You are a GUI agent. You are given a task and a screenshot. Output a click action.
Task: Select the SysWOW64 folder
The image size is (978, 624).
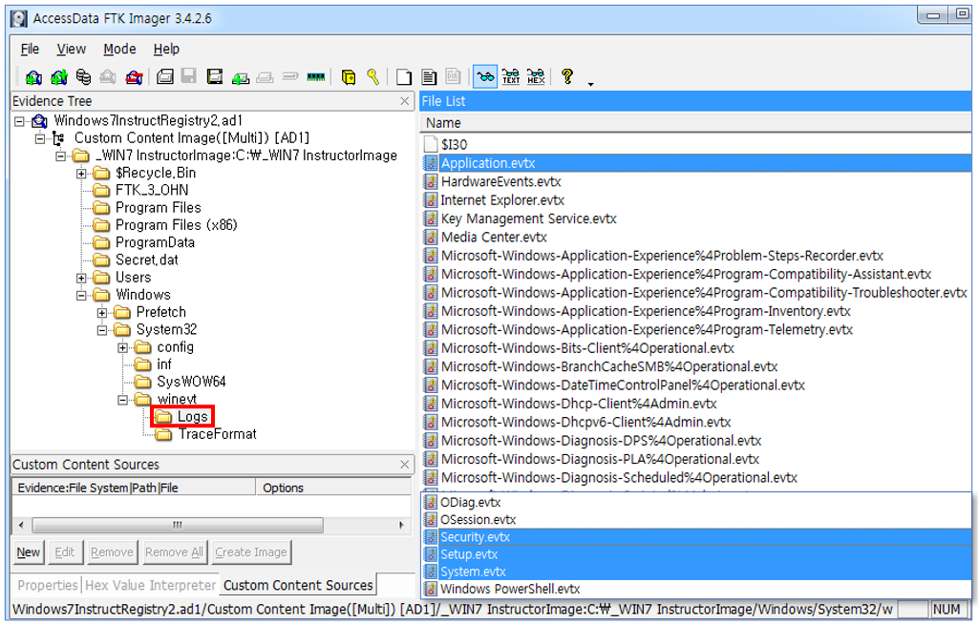[x=191, y=382]
